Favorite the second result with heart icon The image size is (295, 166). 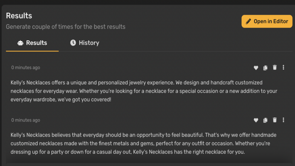pyautogui.click(x=256, y=120)
